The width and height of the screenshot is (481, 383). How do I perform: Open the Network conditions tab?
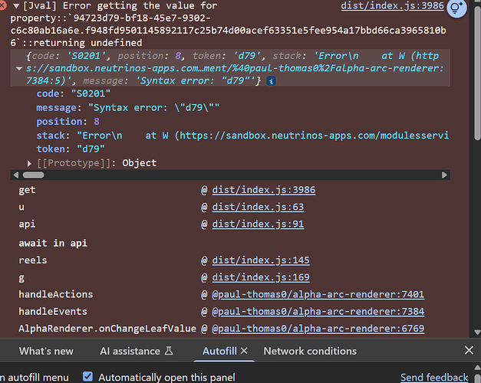coord(310,351)
